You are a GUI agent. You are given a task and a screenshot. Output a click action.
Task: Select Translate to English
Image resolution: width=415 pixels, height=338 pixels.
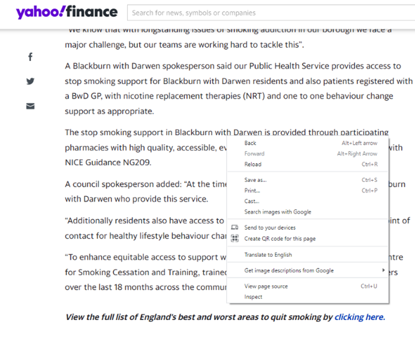(268, 255)
